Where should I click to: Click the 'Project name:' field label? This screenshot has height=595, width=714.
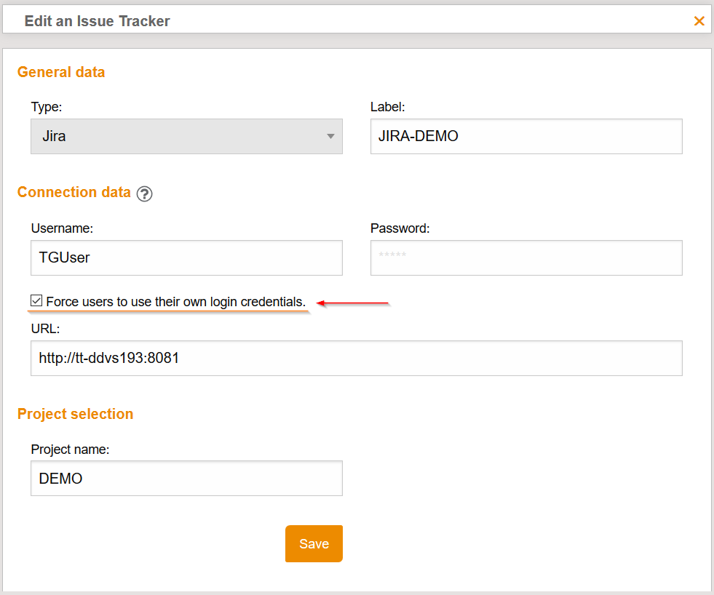click(70, 450)
